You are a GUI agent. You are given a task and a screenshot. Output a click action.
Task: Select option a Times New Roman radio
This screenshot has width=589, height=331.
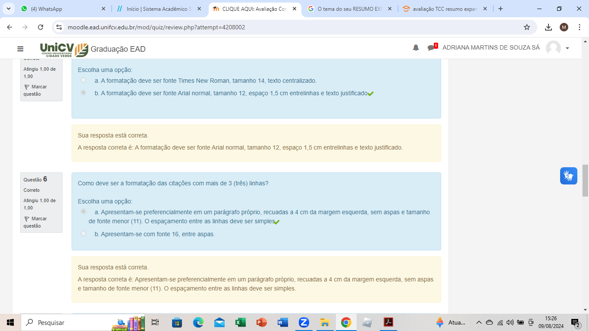tap(84, 80)
